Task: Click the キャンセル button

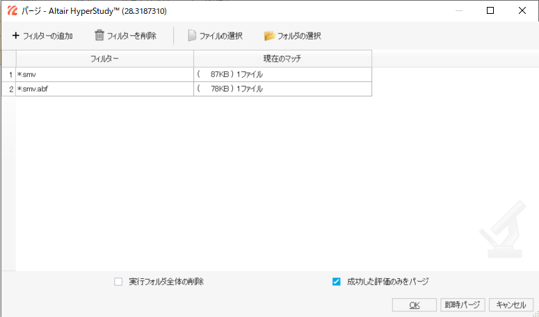Action: pos(510,305)
